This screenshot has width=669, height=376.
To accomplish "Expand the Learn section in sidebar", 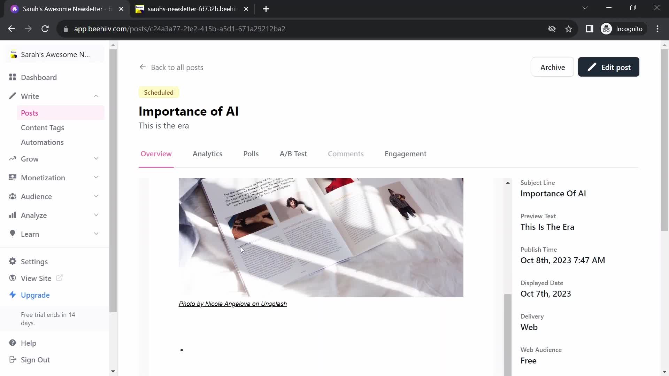I will [97, 234].
